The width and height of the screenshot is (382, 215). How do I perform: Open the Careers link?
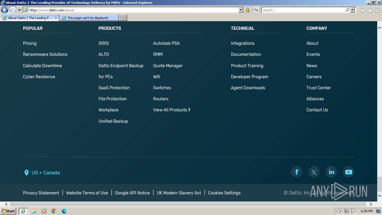(x=314, y=77)
